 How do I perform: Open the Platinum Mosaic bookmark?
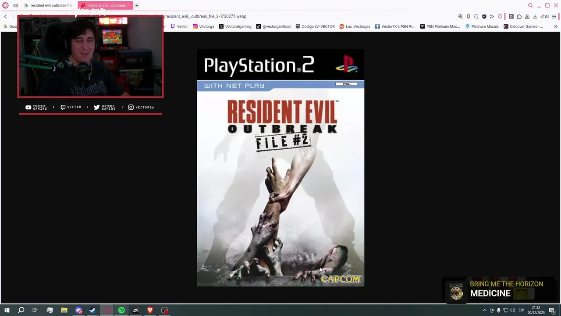click(482, 26)
